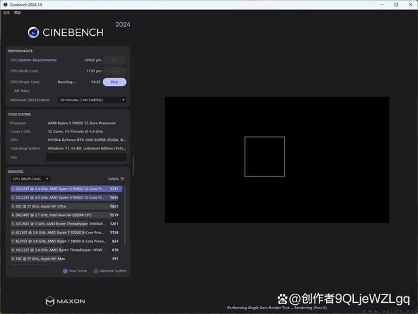
Task: Select the Ryzen 7 5800X ranking row
Action: (x=67, y=242)
